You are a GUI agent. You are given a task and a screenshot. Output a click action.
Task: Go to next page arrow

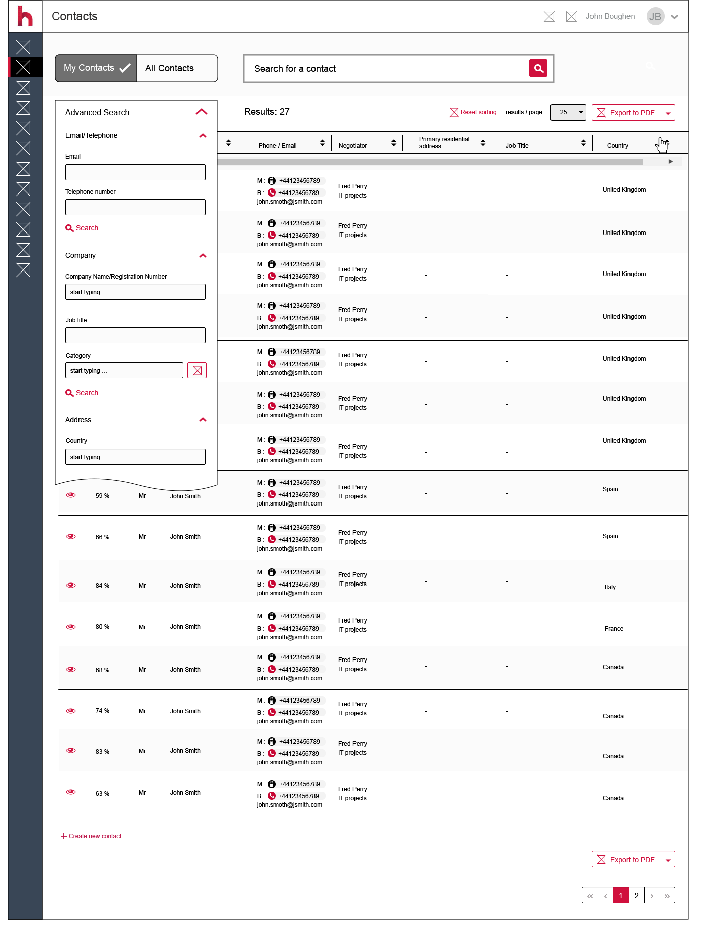(x=652, y=896)
